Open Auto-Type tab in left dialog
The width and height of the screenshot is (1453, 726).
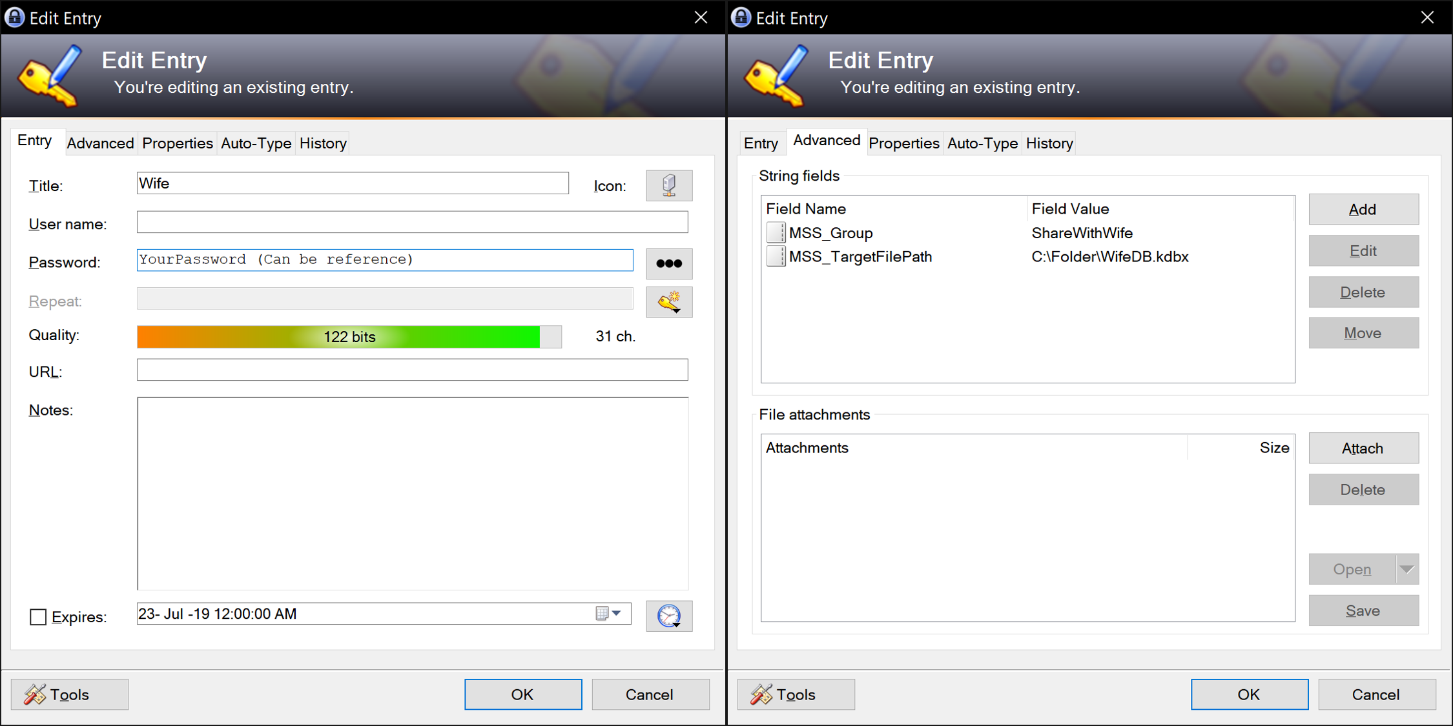point(256,143)
